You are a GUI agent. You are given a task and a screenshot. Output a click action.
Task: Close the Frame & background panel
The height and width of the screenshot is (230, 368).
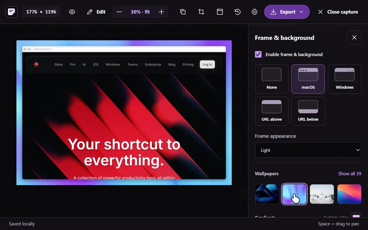click(354, 37)
